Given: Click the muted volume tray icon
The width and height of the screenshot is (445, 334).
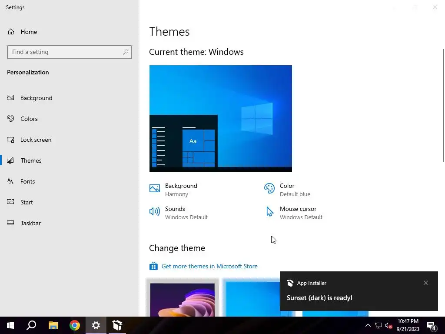Looking at the screenshot, I should click(x=389, y=325).
